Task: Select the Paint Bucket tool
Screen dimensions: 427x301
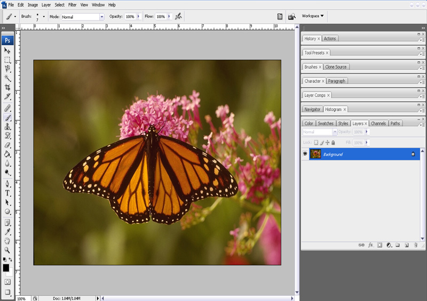Action: (7, 154)
